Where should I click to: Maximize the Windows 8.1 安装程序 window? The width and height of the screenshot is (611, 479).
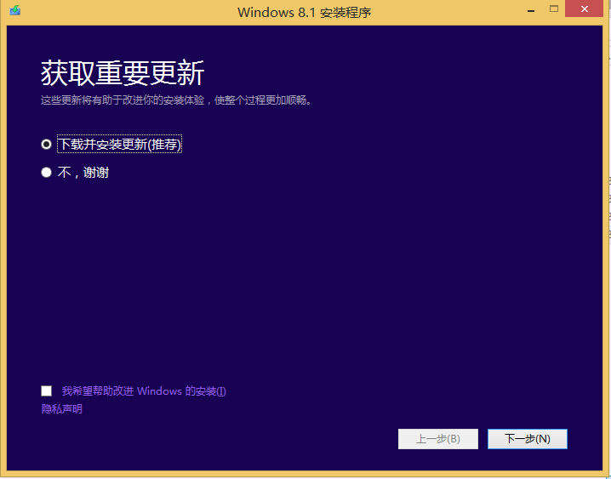click(554, 9)
